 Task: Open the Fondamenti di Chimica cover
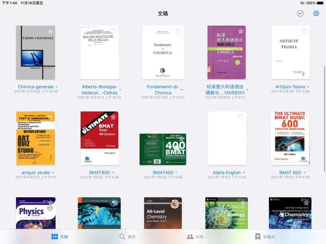pyautogui.click(x=163, y=52)
